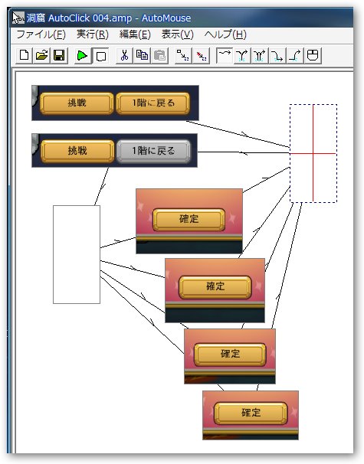Select the red disconnect-nodes tool
Screen dimensions: 364x464
tap(201, 55)
